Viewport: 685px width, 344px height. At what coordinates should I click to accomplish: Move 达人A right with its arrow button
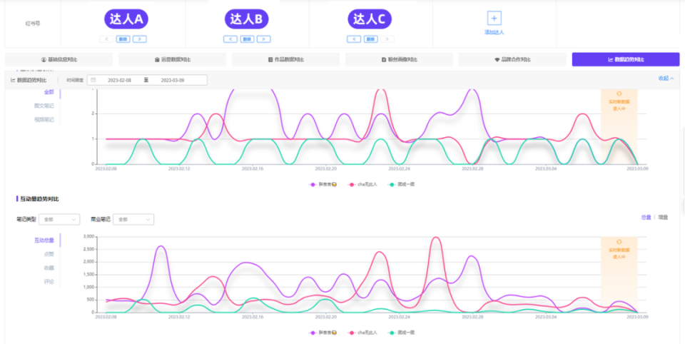139,39
